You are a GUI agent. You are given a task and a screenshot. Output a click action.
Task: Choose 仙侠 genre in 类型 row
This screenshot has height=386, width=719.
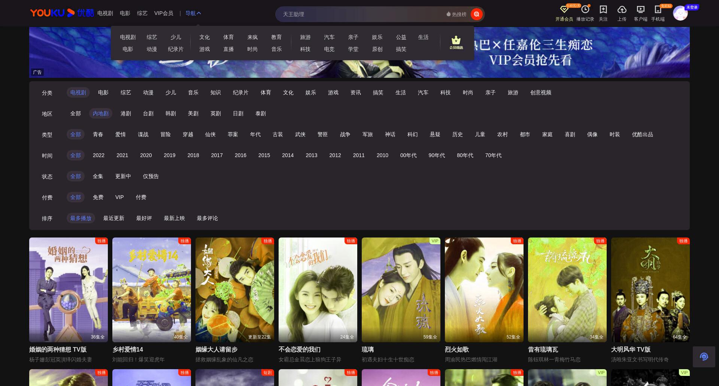pyautogui.click(x=210, y=134)
